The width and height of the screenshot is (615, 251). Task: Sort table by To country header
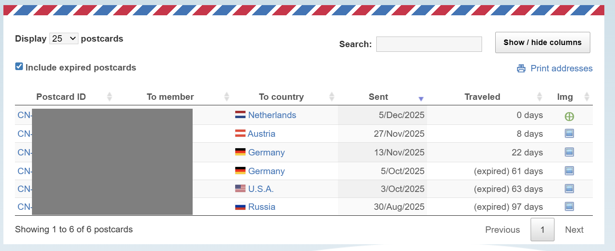[x=281, y=97]
